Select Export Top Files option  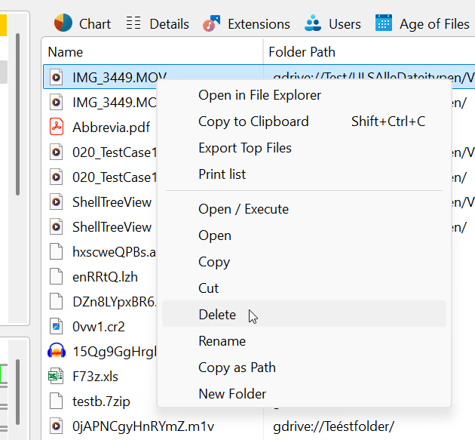(244, 148)
